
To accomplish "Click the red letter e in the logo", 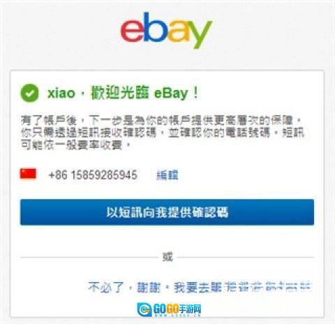I will [132, 31].
